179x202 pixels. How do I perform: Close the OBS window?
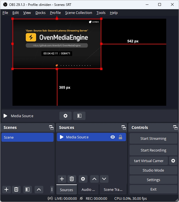pos(172,4)
